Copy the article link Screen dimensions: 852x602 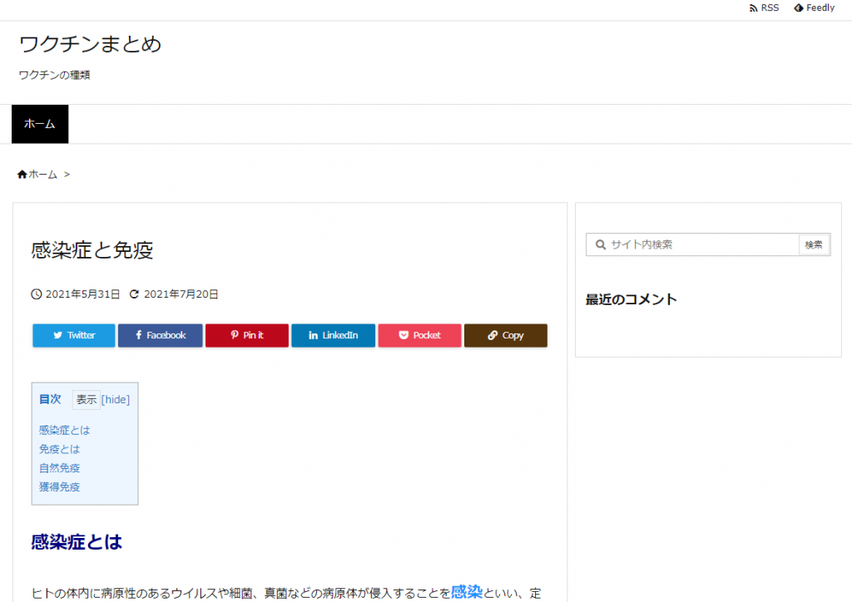tap(505, 335)
